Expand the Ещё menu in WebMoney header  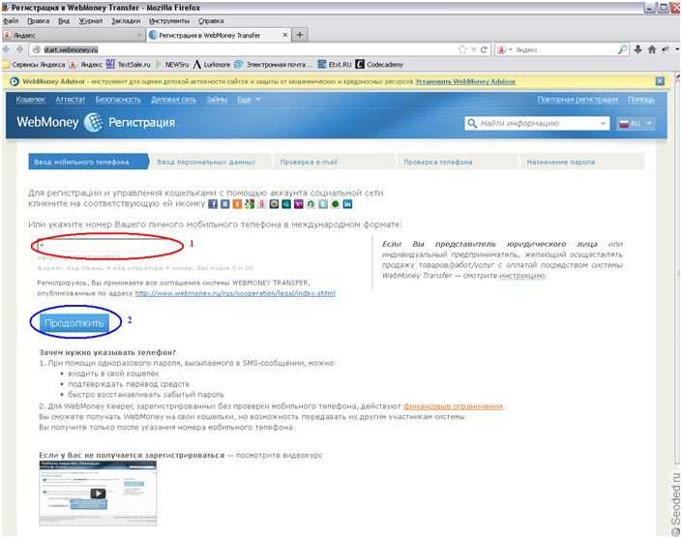point(249,100)
